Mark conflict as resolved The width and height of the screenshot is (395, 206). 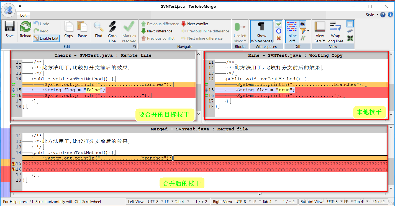129,32
